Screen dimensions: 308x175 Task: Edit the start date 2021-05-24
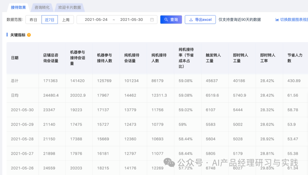pos(96,20)
